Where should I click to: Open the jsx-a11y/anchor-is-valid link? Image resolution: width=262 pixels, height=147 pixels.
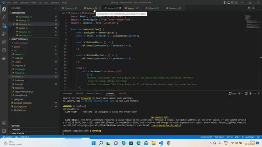(166, 125)
